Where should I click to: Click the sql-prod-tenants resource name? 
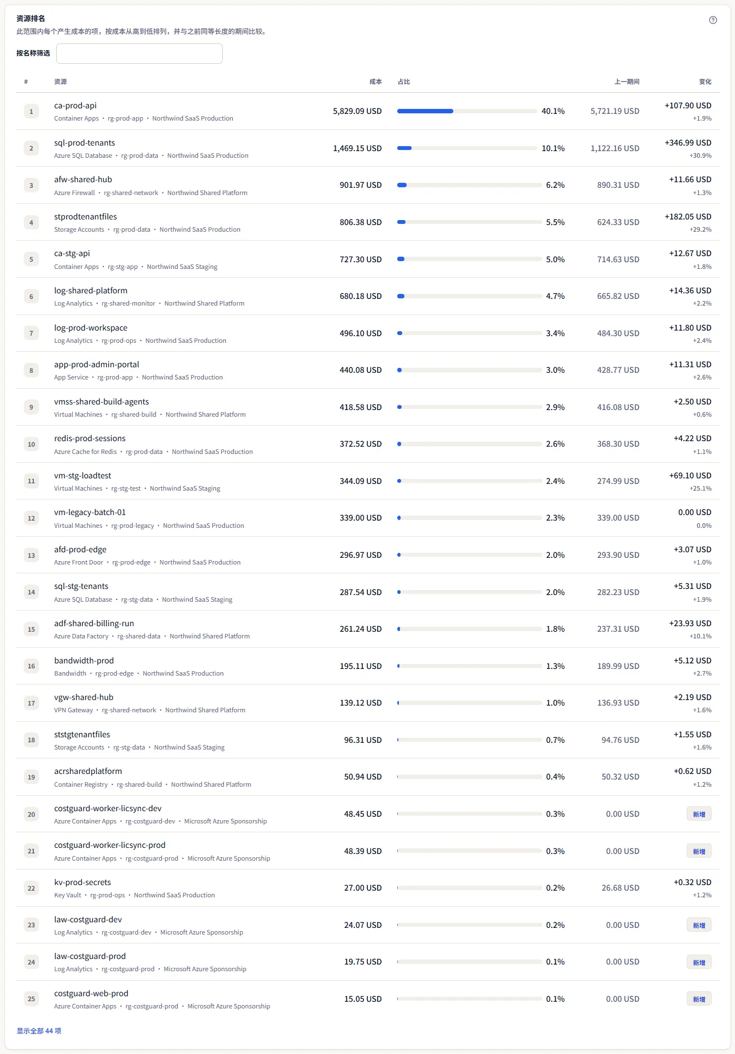coord(84,143)
